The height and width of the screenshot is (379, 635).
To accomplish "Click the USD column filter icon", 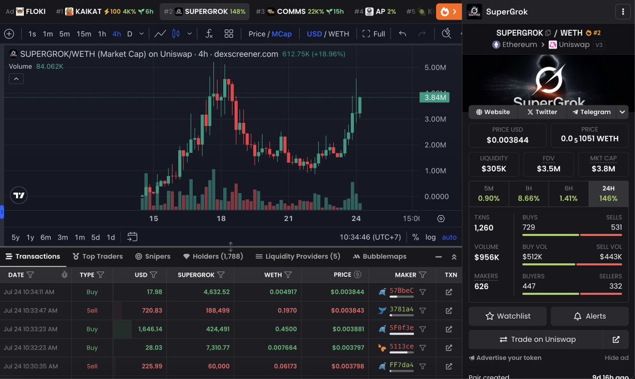I will pyautogui.click(x=153, y=275).
